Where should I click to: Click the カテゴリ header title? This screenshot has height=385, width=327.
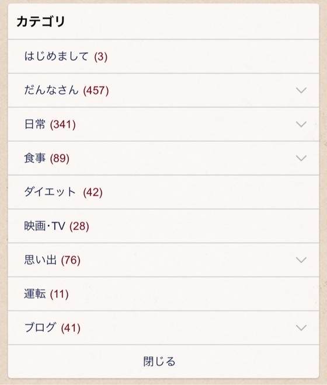[x=40, y=22]
